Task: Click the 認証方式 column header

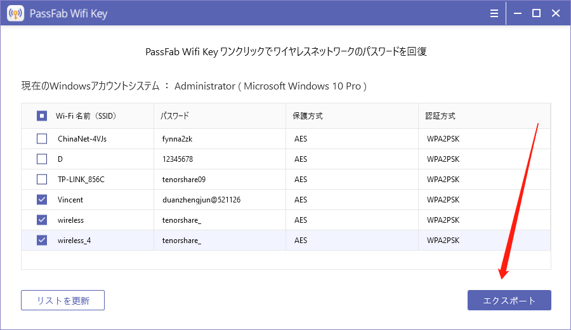Action: (x=440, y=116)
